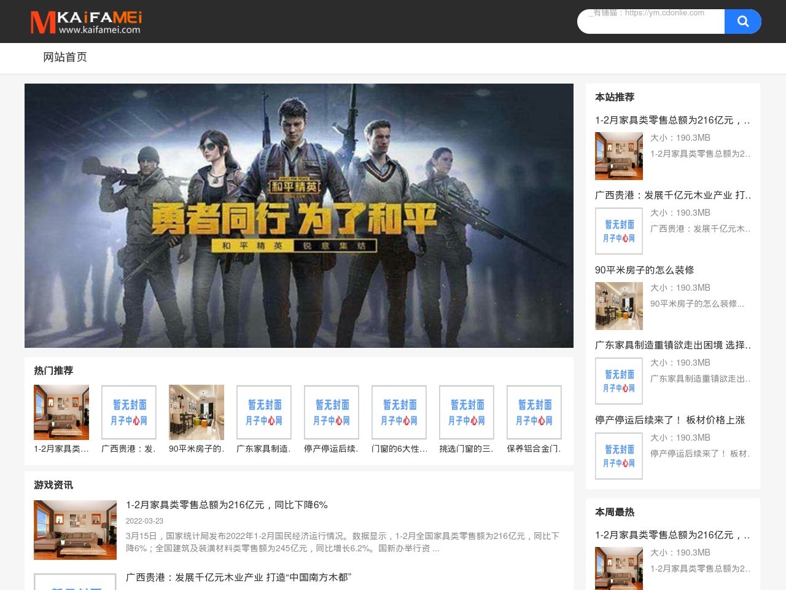Open 热门推荐 cover for 停产停运后续
The image size is (786, 590).
(x=332, y=412)
